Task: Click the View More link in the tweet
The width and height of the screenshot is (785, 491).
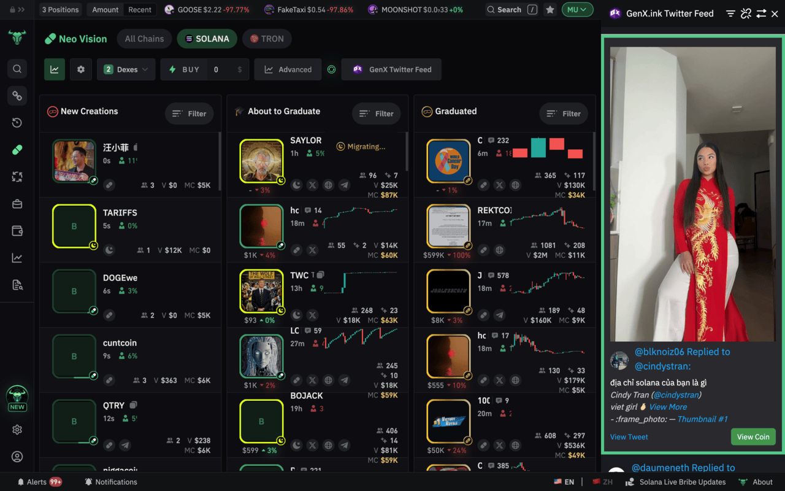Action: pos(668,407)
